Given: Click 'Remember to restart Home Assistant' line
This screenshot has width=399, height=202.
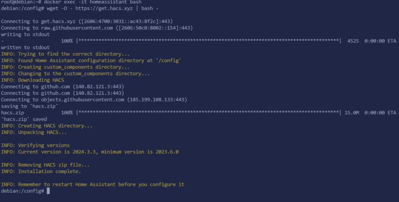Looking at the screenshot, I should 93,185.
